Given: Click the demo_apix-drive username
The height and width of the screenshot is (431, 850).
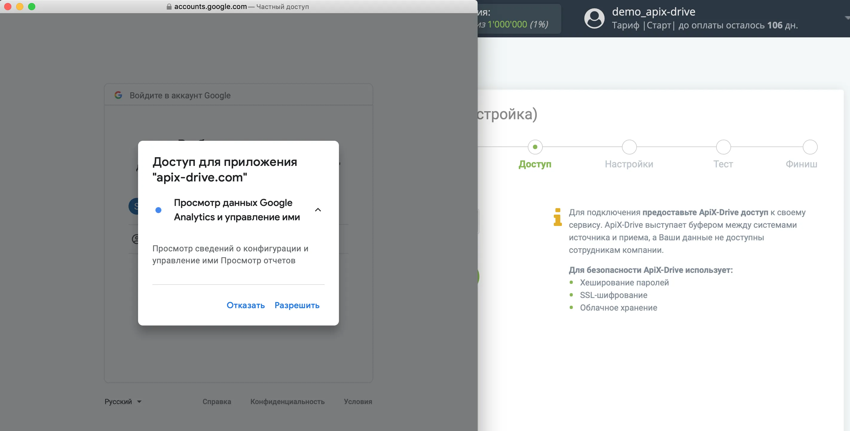Looking at the screenshot, I should point(654,12).
